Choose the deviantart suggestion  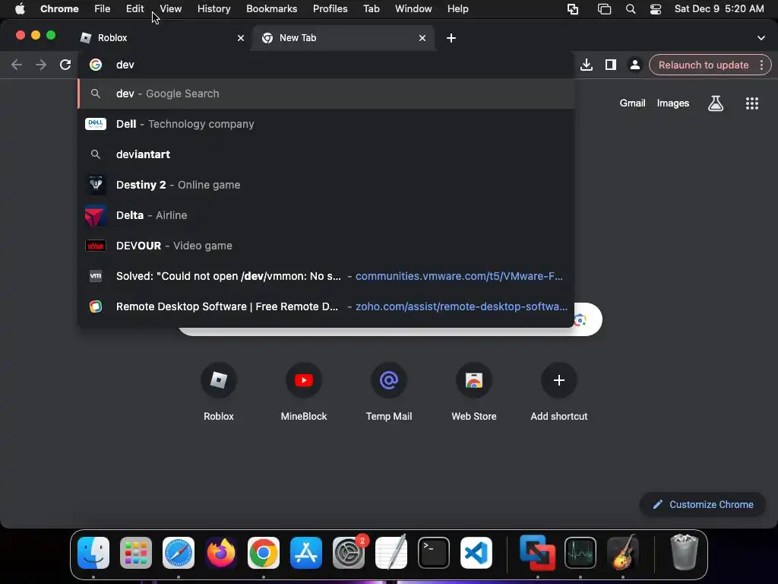pyautogui.click(x=326, y=154)
